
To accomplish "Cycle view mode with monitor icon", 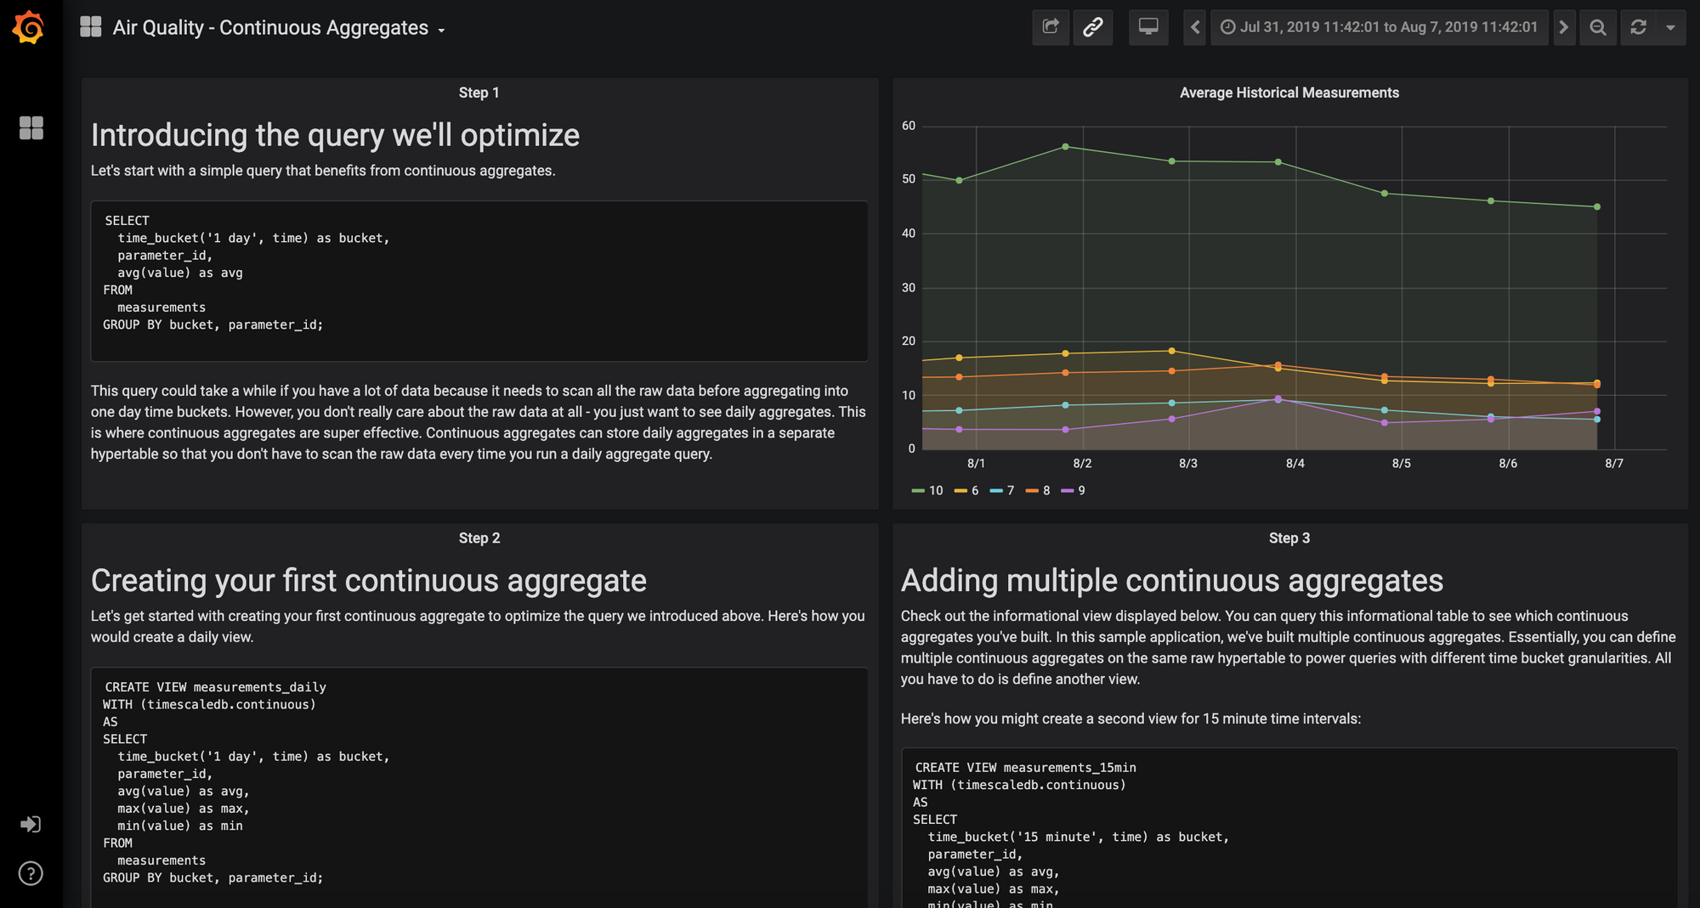I will pyautogui.click(x=1148, y=27).
